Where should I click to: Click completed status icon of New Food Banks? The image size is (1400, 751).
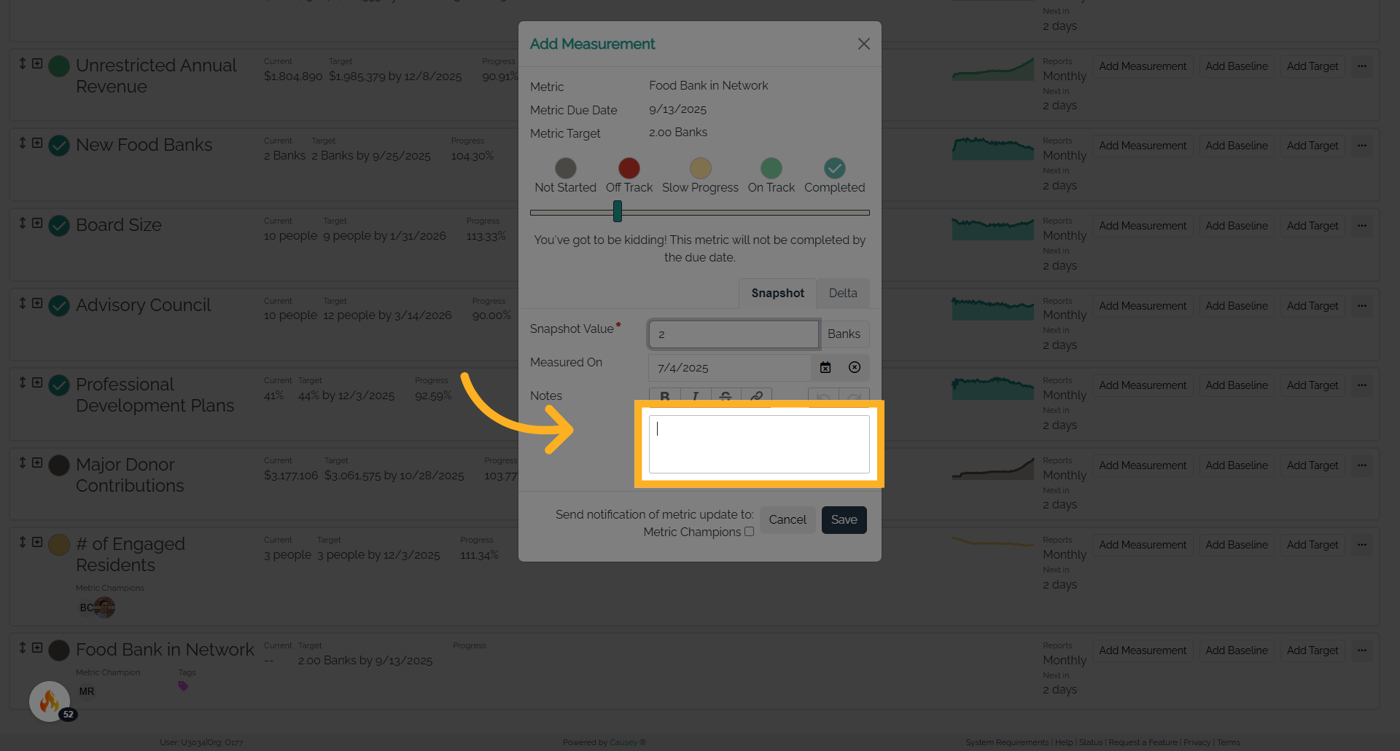point(59,146)
